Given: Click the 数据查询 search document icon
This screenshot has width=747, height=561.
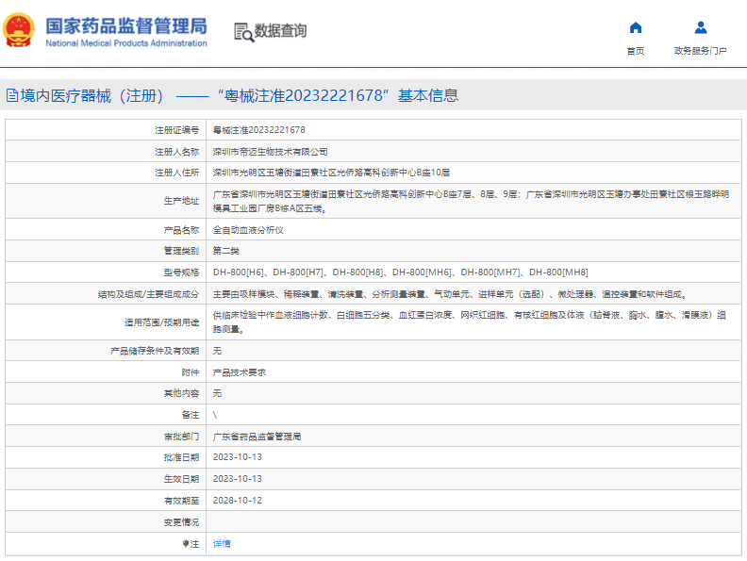Looking at the screenshot, I should [x=244, y=32].
